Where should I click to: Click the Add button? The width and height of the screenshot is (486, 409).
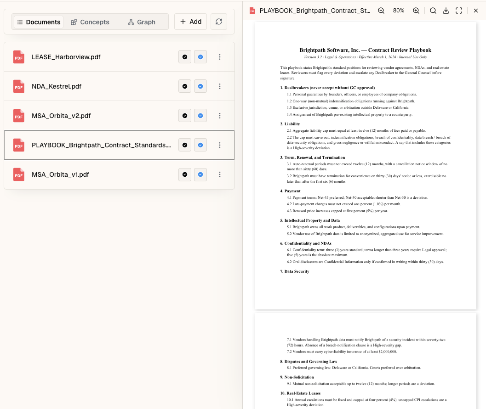click(191, 22)
